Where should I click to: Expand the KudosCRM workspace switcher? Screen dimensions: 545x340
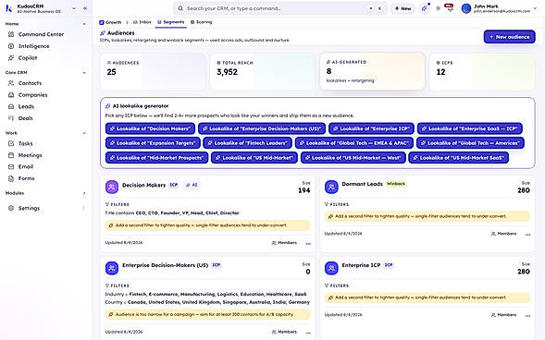pos(74,8)
